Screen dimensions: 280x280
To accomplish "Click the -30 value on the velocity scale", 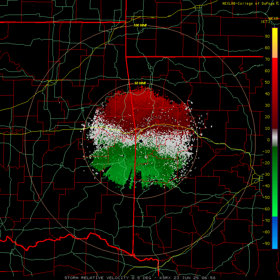I will 266,175.
